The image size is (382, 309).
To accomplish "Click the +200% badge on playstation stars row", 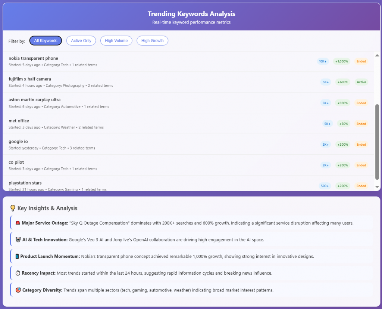I will point(342,186).
